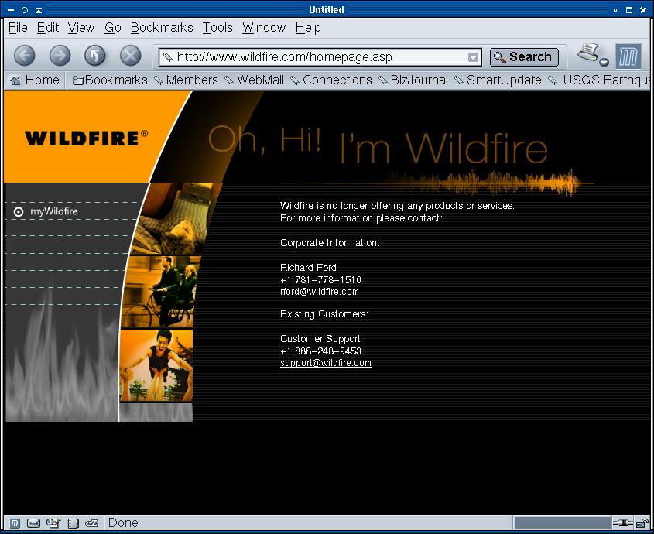This screenshot has width=654, height=534.
Task: Click the sleeping person photo thumbnail
Action: (176, 218)
